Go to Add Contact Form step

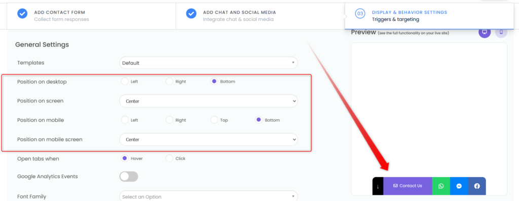coord(91,16)
